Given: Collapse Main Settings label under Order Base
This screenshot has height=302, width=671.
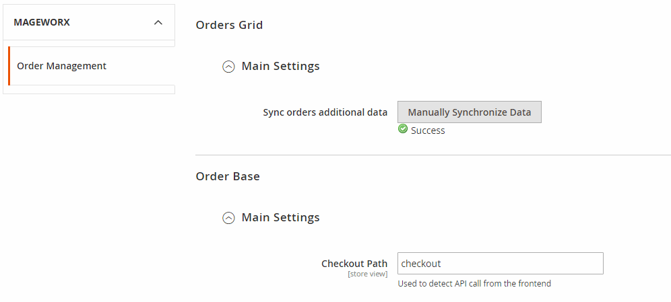Looking at the screenshot, I should click(280, 217).
